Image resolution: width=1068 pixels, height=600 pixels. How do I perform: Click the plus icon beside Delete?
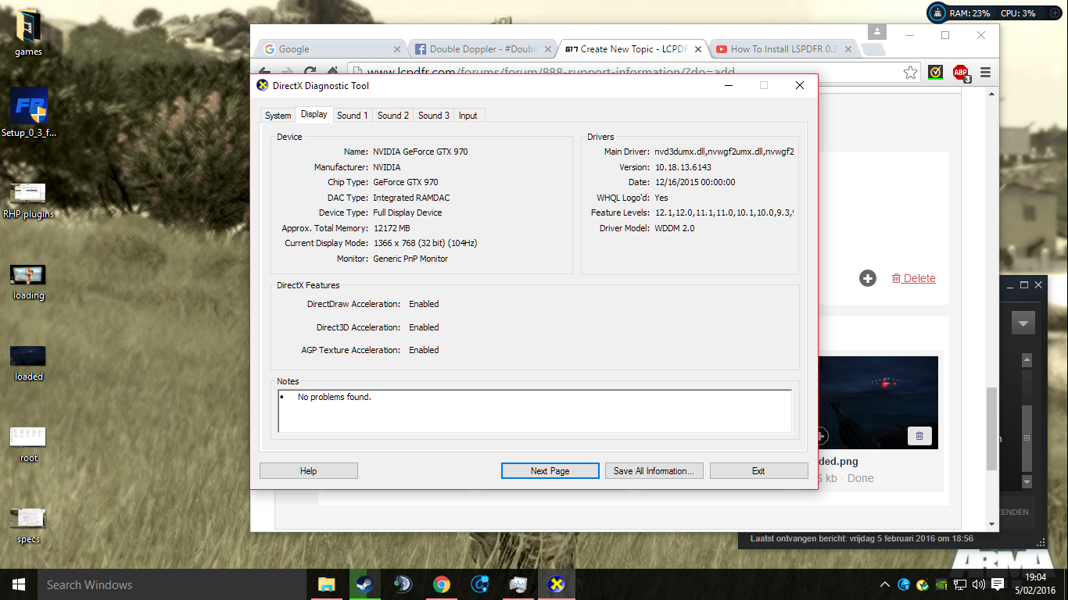point(868,278)
